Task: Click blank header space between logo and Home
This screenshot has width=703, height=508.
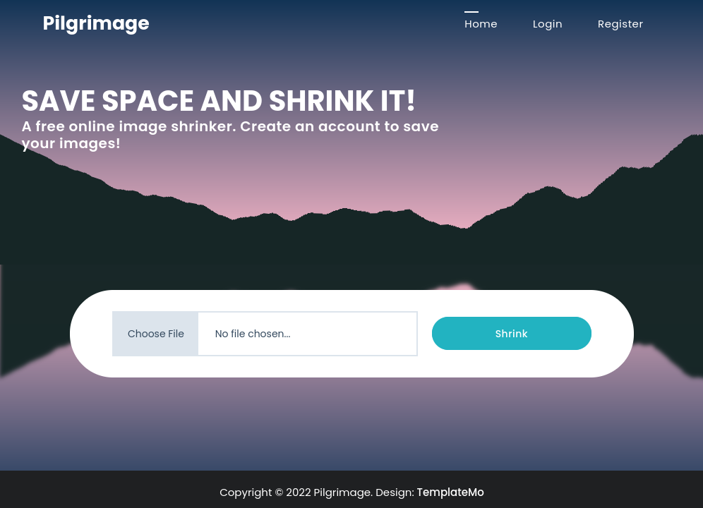Action: point(304,23)
